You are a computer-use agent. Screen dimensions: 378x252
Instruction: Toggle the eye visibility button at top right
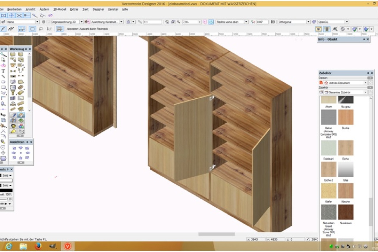[x=318, y=29]
